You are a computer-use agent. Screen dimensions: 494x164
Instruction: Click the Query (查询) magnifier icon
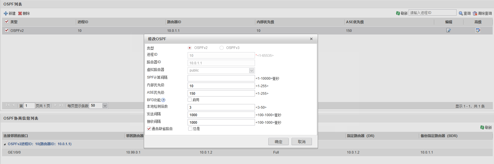pos(461,13)
